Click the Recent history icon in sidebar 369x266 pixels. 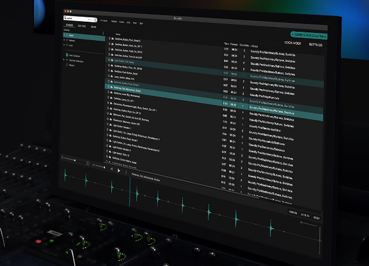pos(67,65)
